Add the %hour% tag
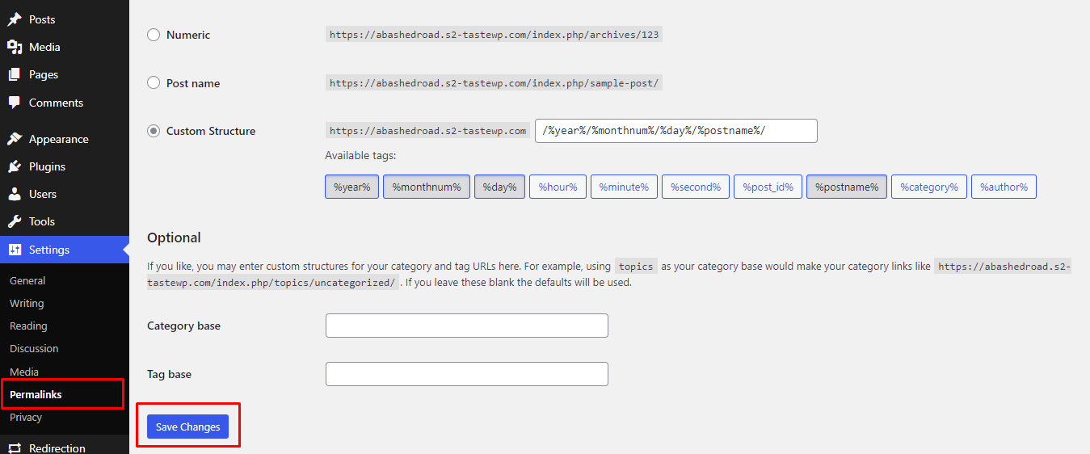 pos(558,187)
